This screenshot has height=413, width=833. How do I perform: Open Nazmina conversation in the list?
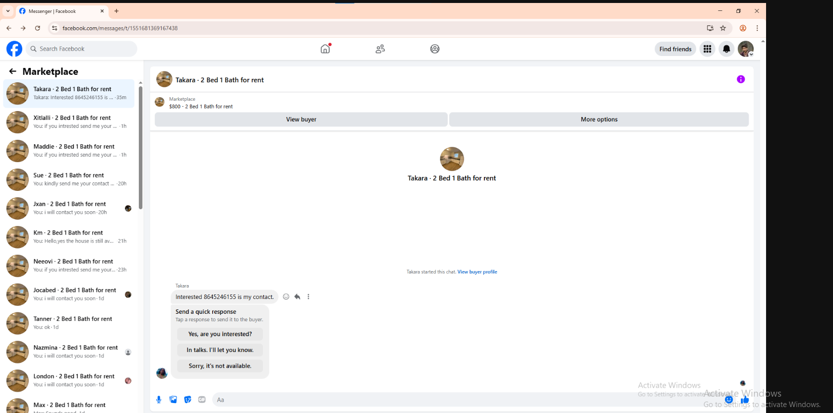pyautogui.click(x=69, y=352)
